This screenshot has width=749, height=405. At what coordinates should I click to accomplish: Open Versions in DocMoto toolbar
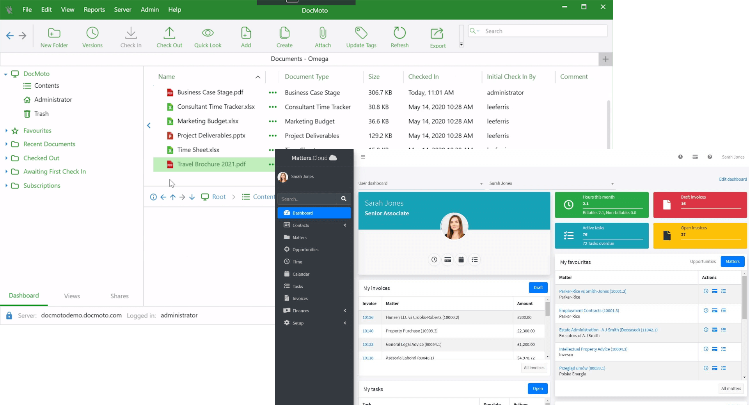tap(92, 37)
